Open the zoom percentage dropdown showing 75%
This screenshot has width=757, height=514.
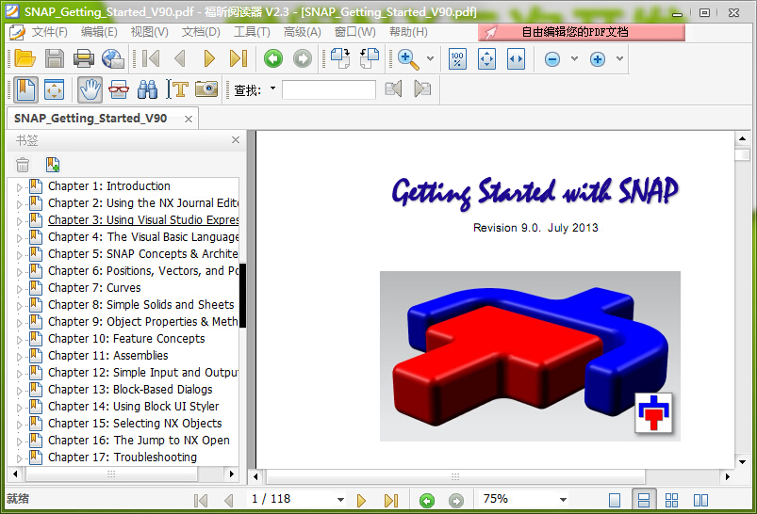(x=563, y=500)
